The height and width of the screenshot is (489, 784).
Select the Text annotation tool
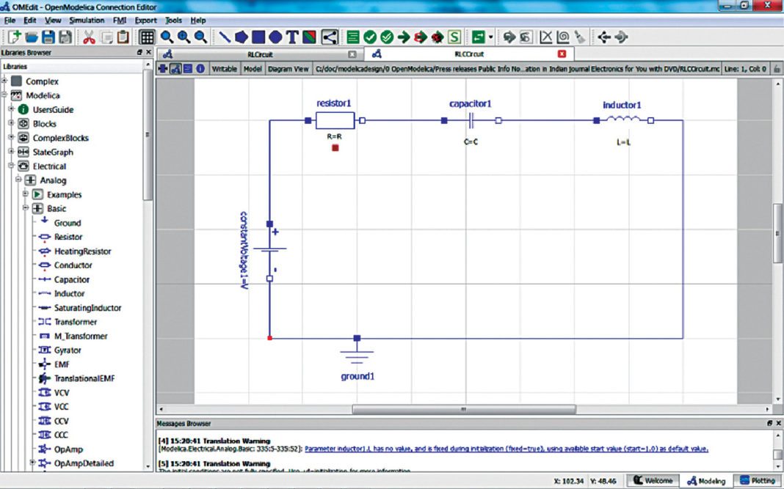pyautogui.click(x=293, y=37)
